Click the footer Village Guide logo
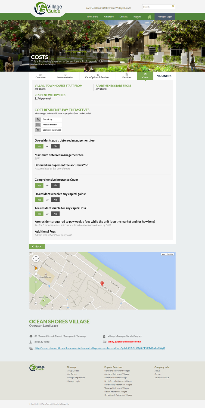The width and height of the screenshot is (205, 408). pos(37,368)
